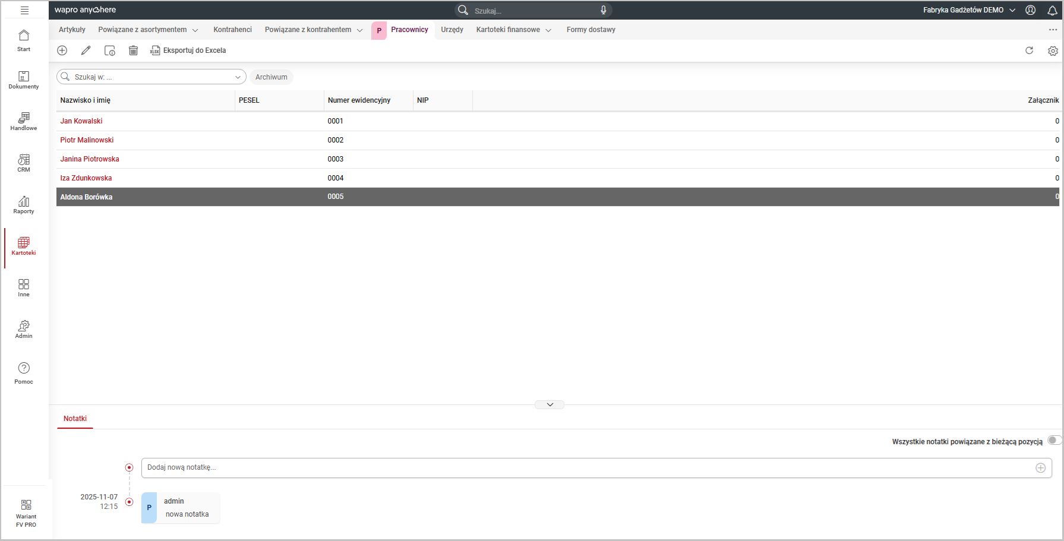Open the table settings gear icon
Image resolution: width=1064 pixels, height=541 pixels.
pyautogui.click(x=1053, y=51)
